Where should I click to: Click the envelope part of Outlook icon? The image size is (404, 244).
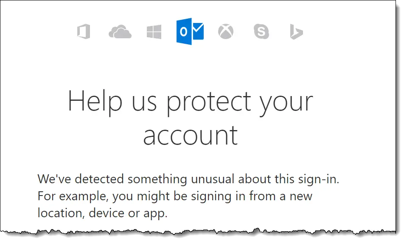pos(198,31)
